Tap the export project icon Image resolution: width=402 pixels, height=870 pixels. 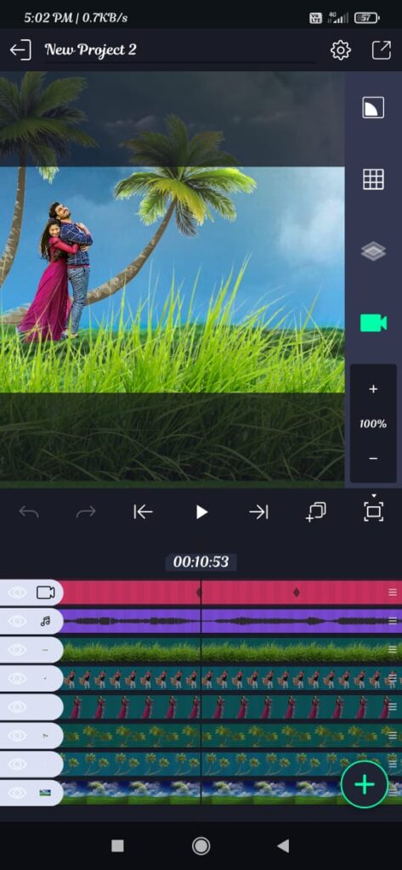pos(382,50)
